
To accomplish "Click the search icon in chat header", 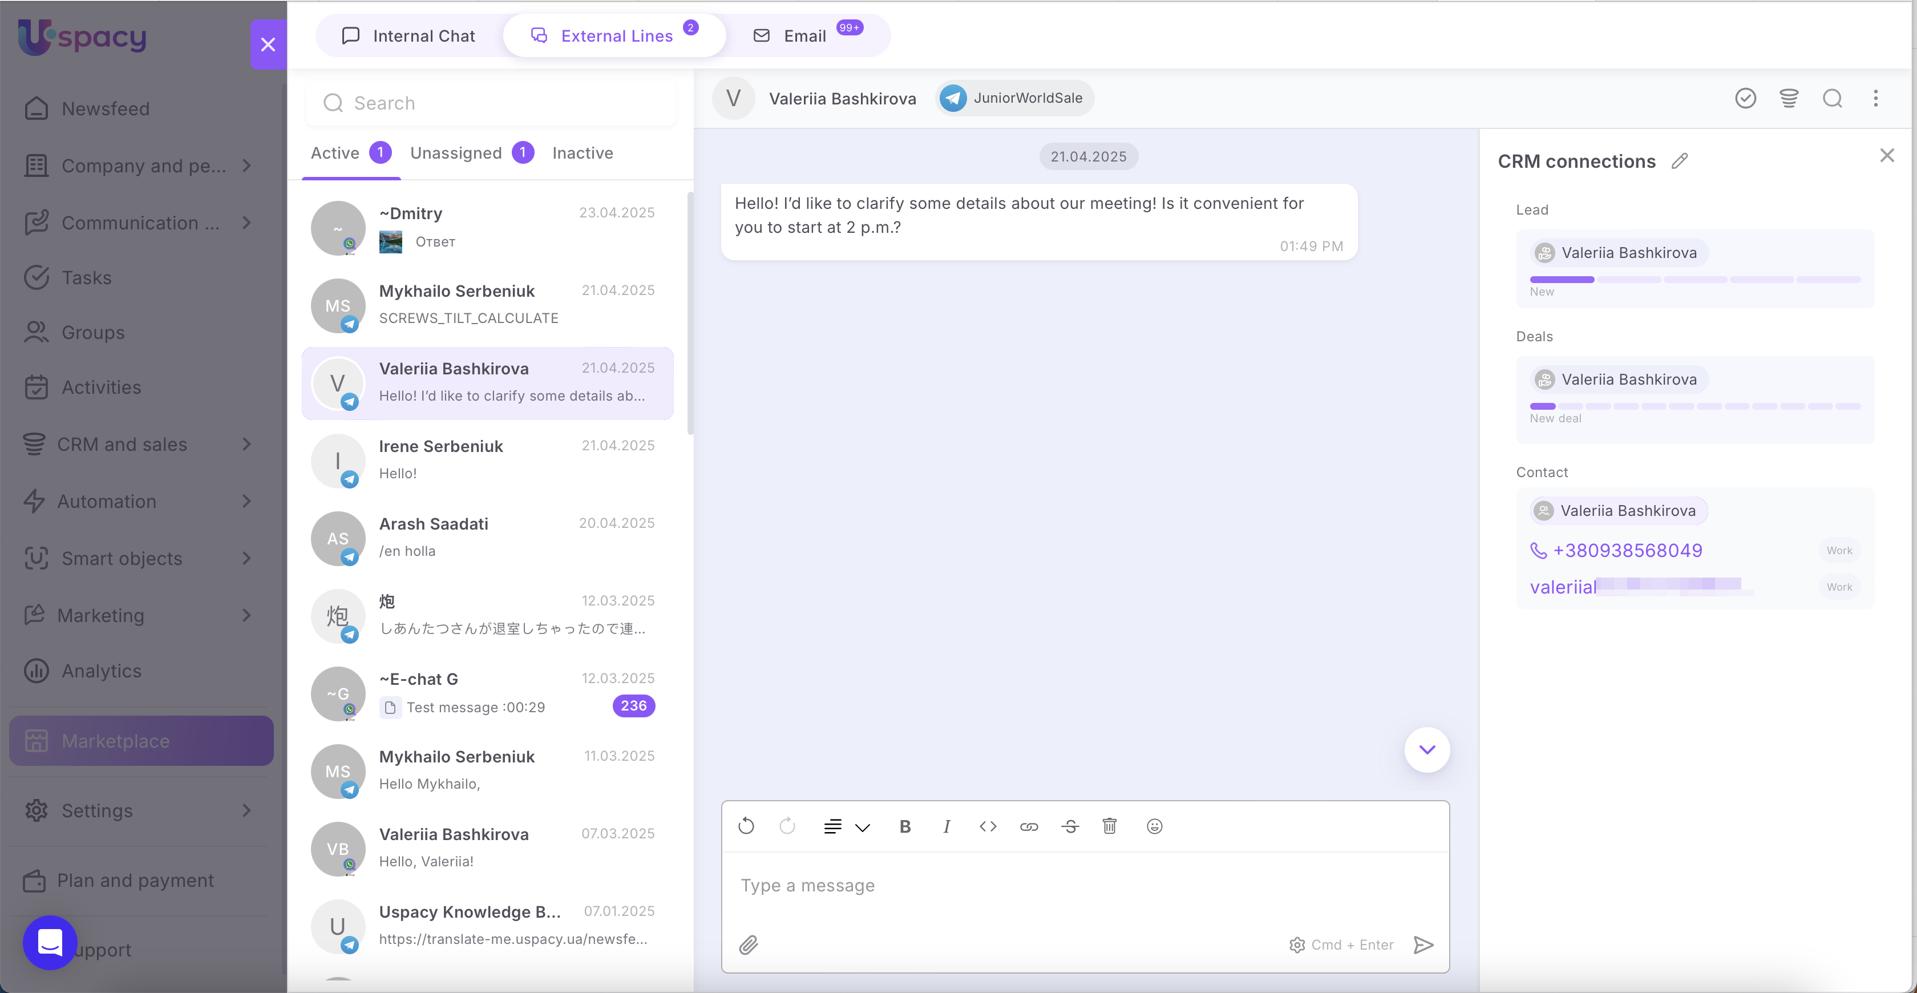I will pos(1831,98).
